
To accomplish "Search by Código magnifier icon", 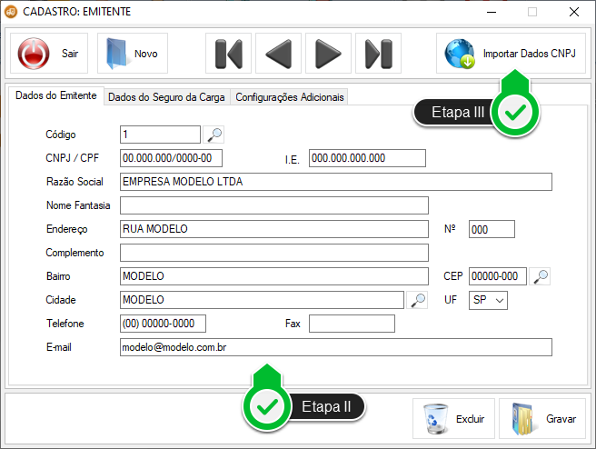I will (214, 135).
